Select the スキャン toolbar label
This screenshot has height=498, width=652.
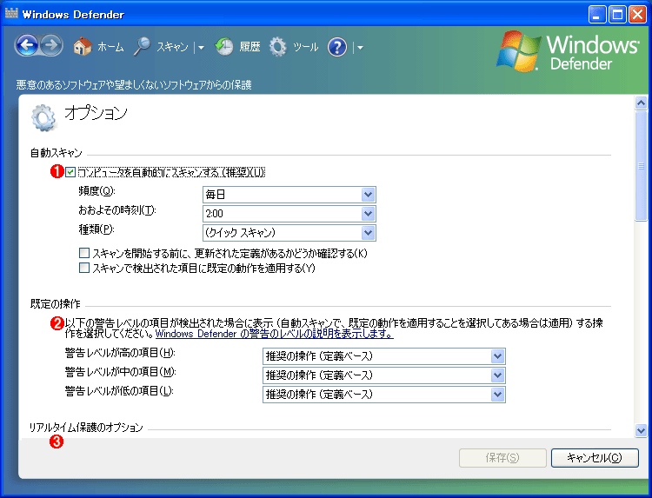click(173, 47)
